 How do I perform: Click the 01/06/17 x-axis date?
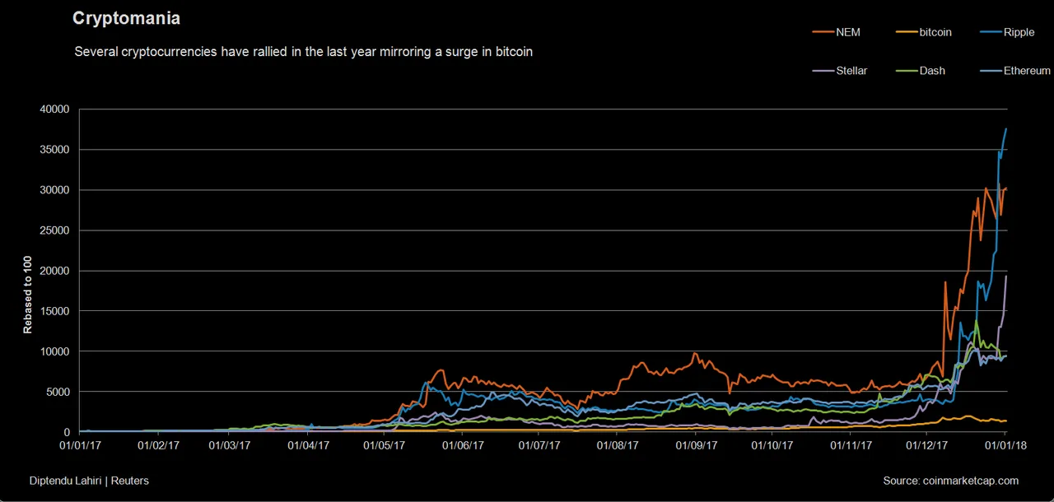tap(463, 445)
